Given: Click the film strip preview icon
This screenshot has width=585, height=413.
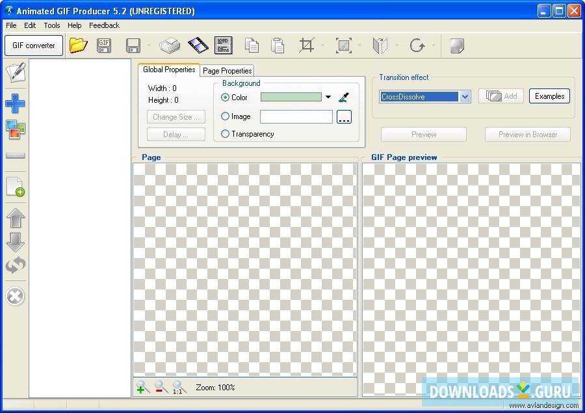Looking at the screenshot, I should [198, 45].
